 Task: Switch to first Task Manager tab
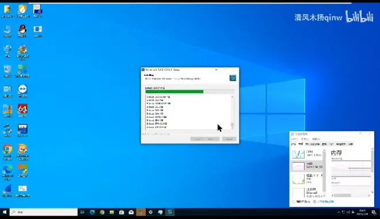pos(294,144)
